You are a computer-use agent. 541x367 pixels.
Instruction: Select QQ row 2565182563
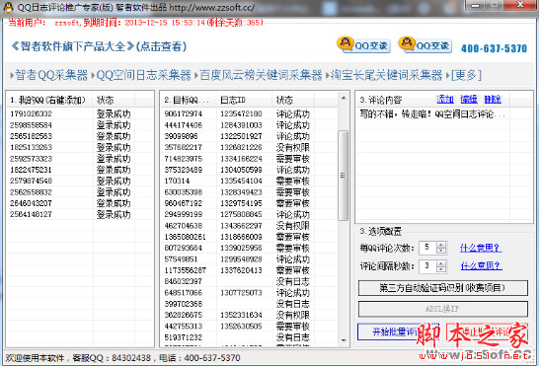[80, 136]
